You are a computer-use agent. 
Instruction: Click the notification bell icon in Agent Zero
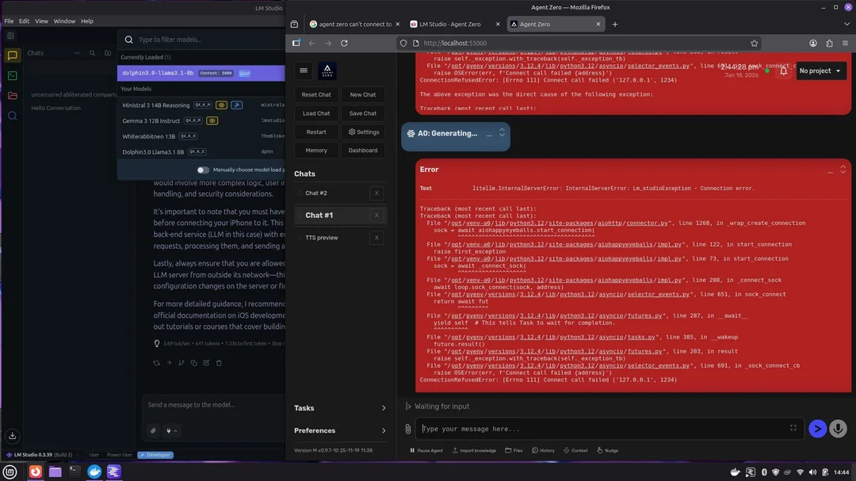(783, 71)
